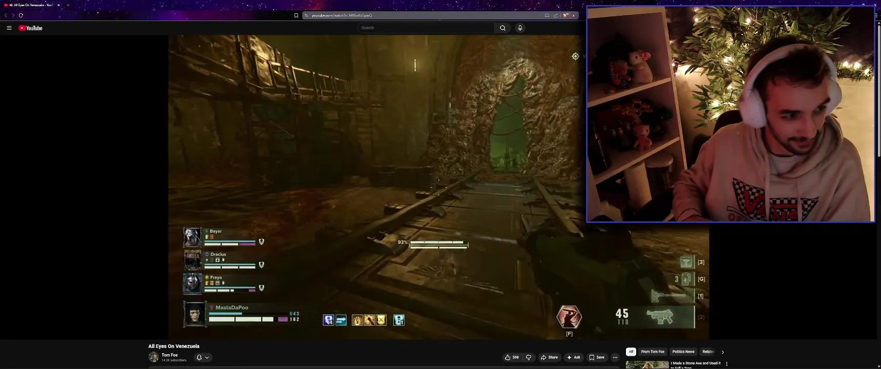Start voice search with microphone icon
Screen dimensions: 881x369
pyautogui.click(x=520, y=28)
